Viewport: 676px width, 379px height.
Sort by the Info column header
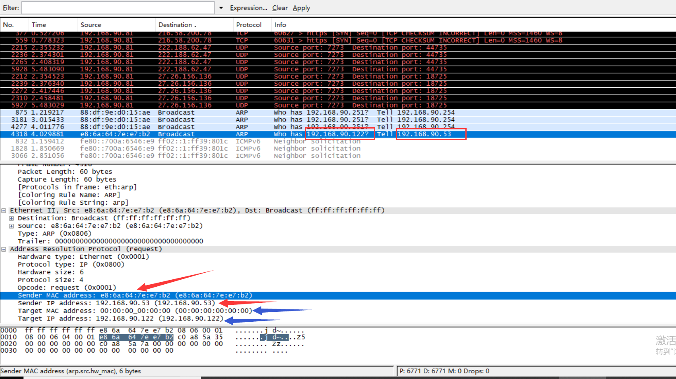(x=473, y=25)
